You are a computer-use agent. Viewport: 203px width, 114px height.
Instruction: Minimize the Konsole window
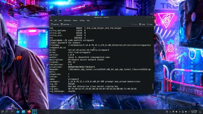click(147, 17)
